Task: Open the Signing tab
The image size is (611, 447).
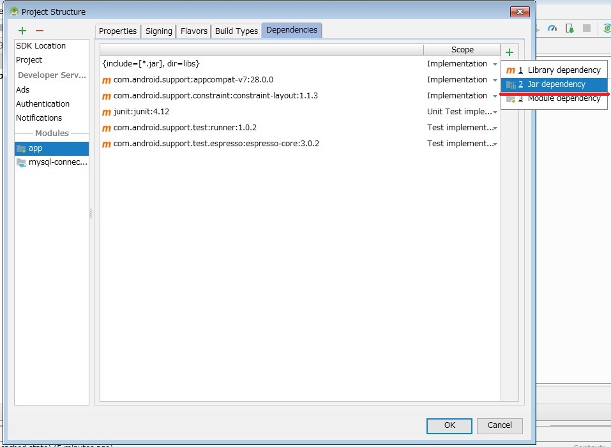Action: pos(158,31)
